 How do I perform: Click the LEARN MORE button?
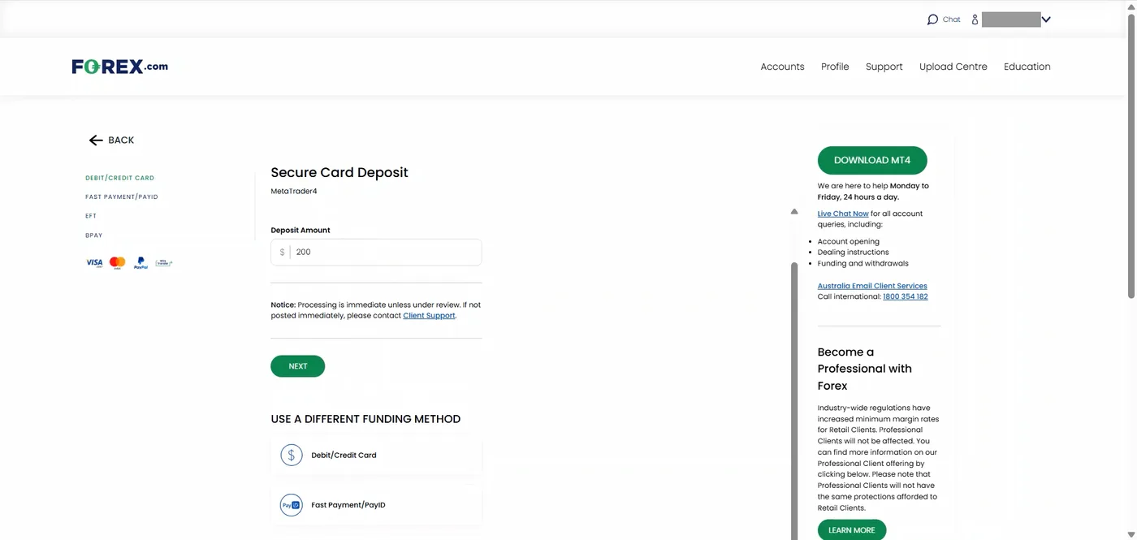tap(852, 530)
